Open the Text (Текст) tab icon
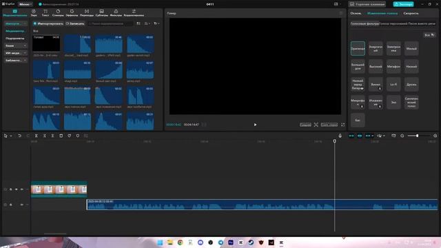 pos(45,11)
